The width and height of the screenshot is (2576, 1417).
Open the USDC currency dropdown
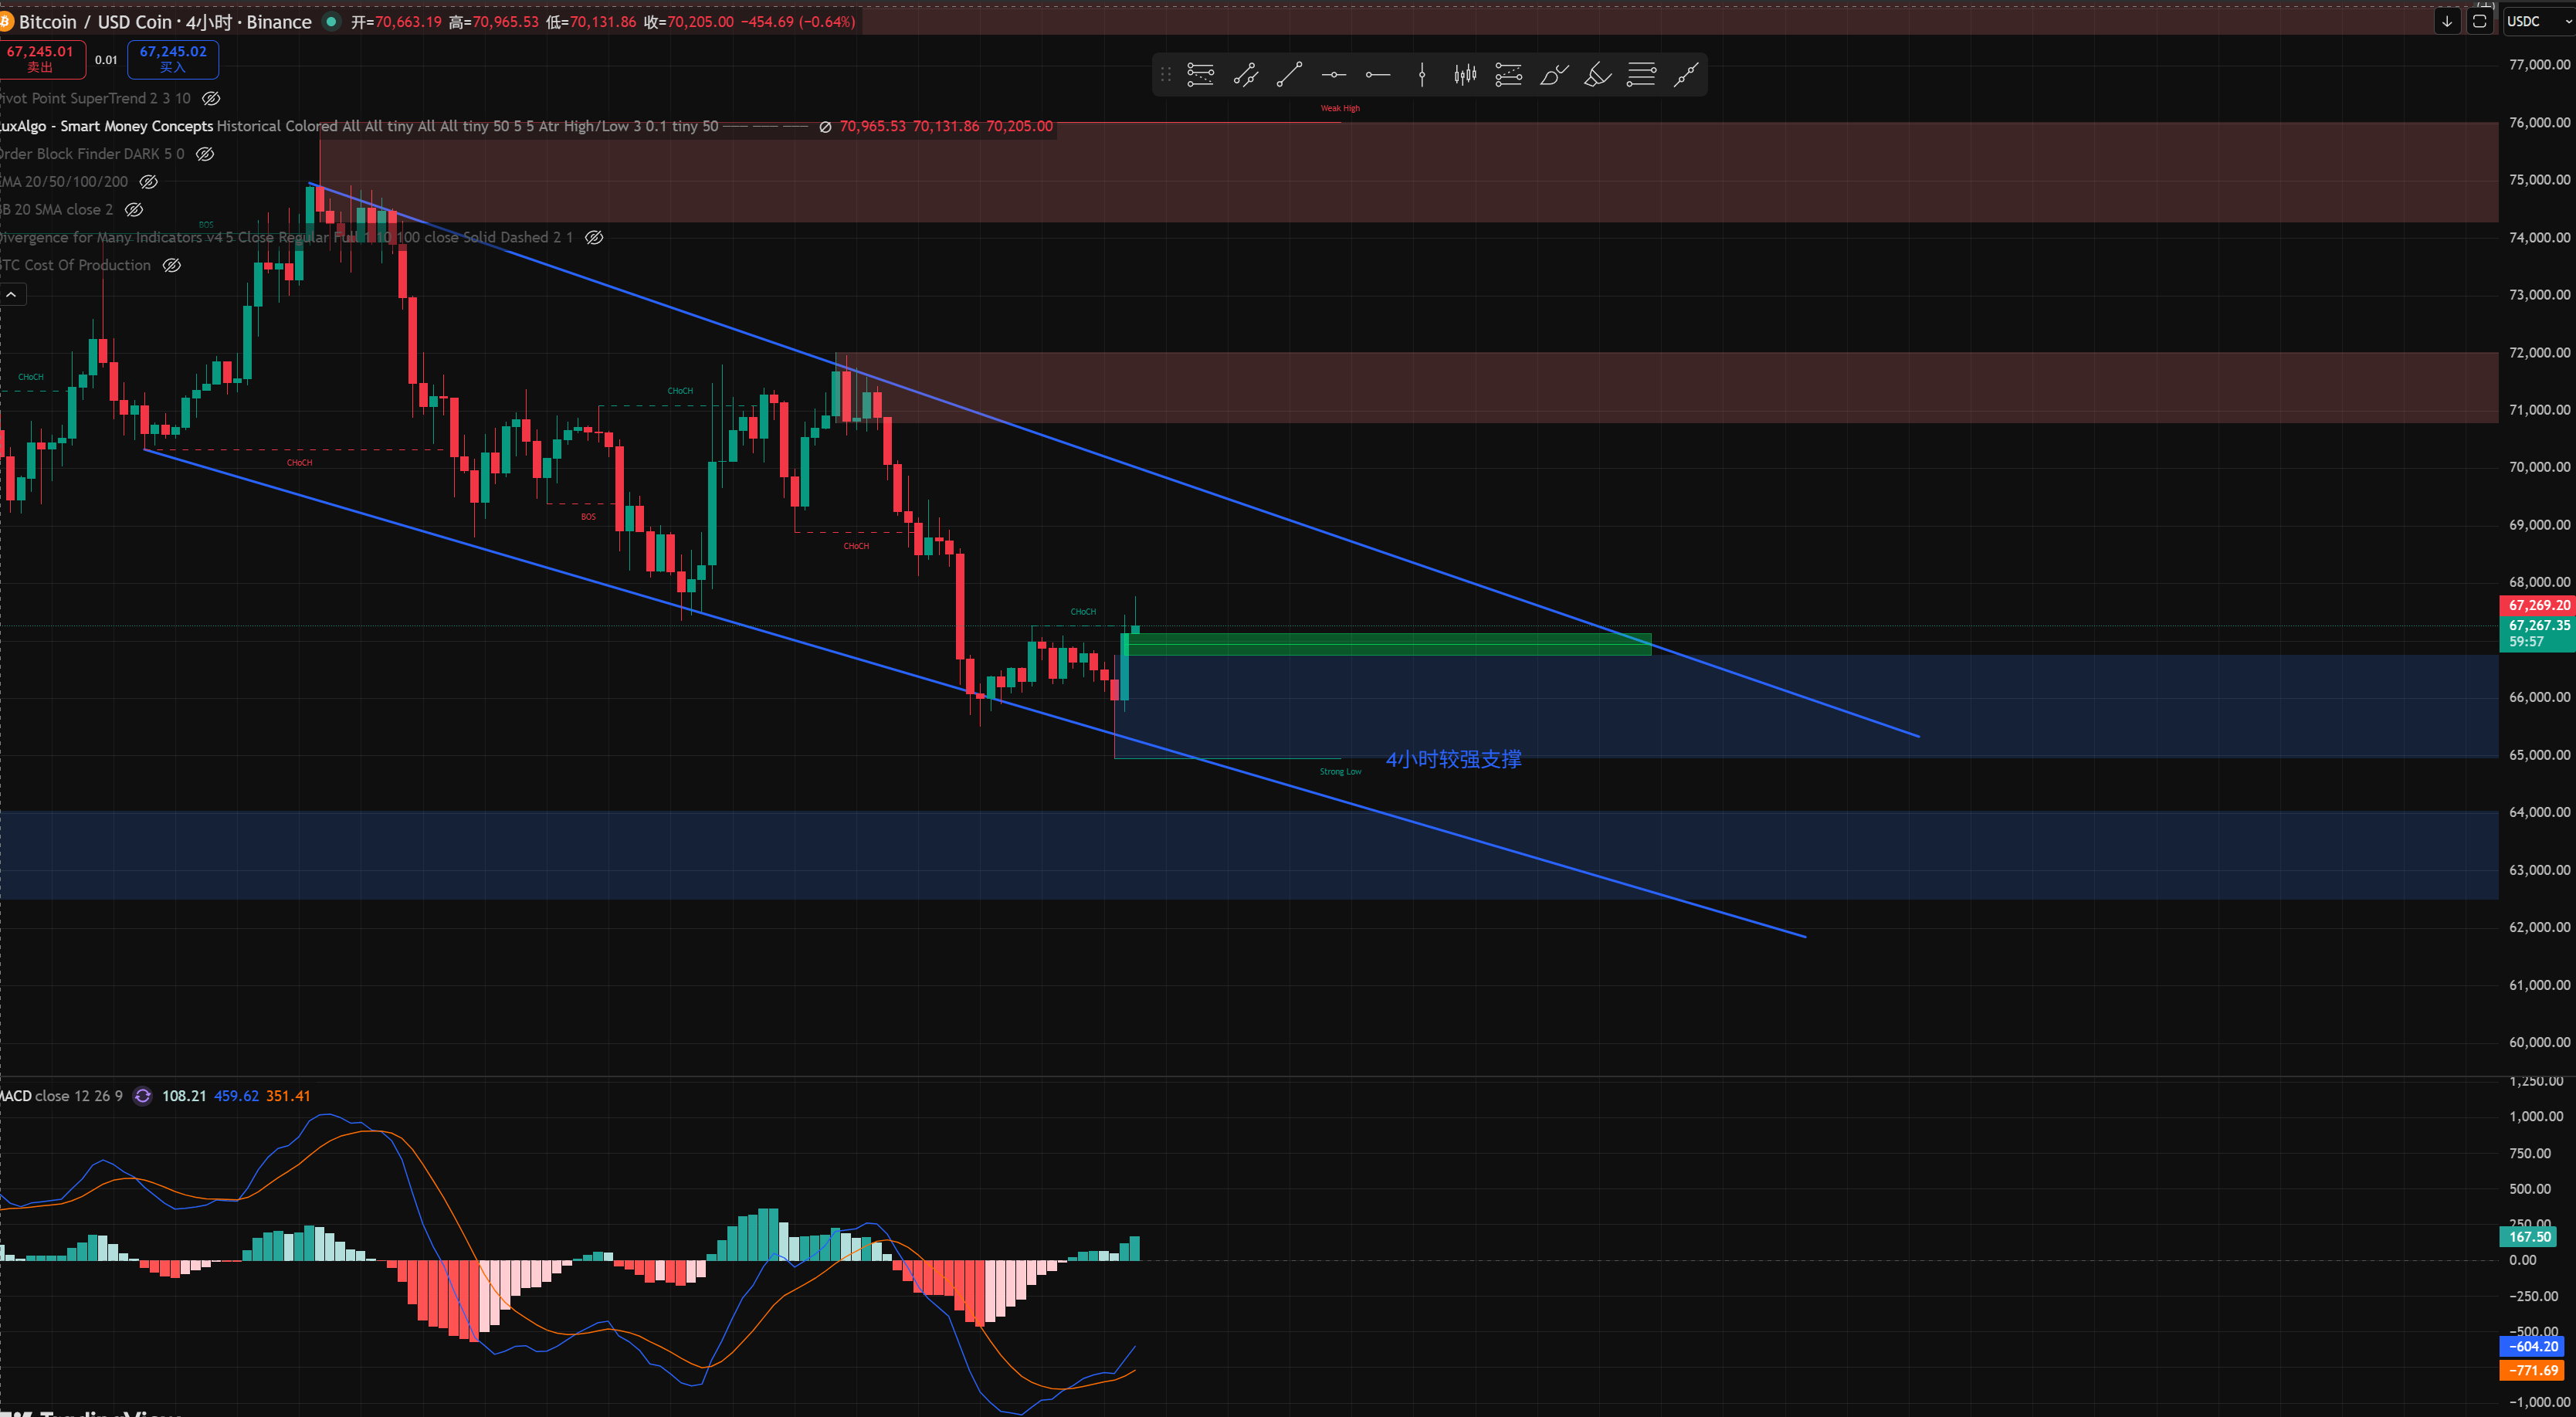2536,21
